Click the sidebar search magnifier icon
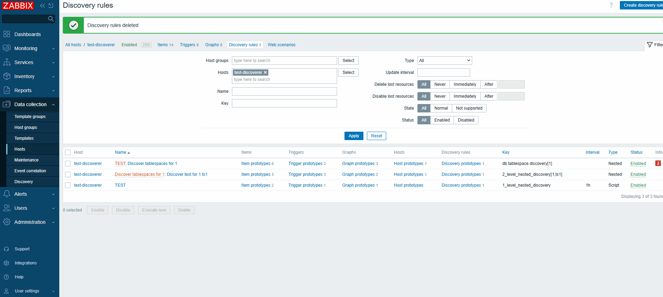 point(51,19)
